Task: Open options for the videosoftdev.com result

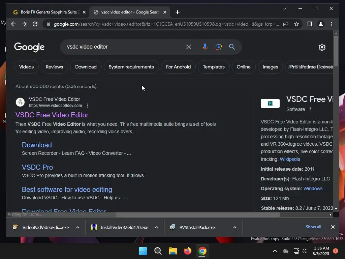Action: coord(88,106)
